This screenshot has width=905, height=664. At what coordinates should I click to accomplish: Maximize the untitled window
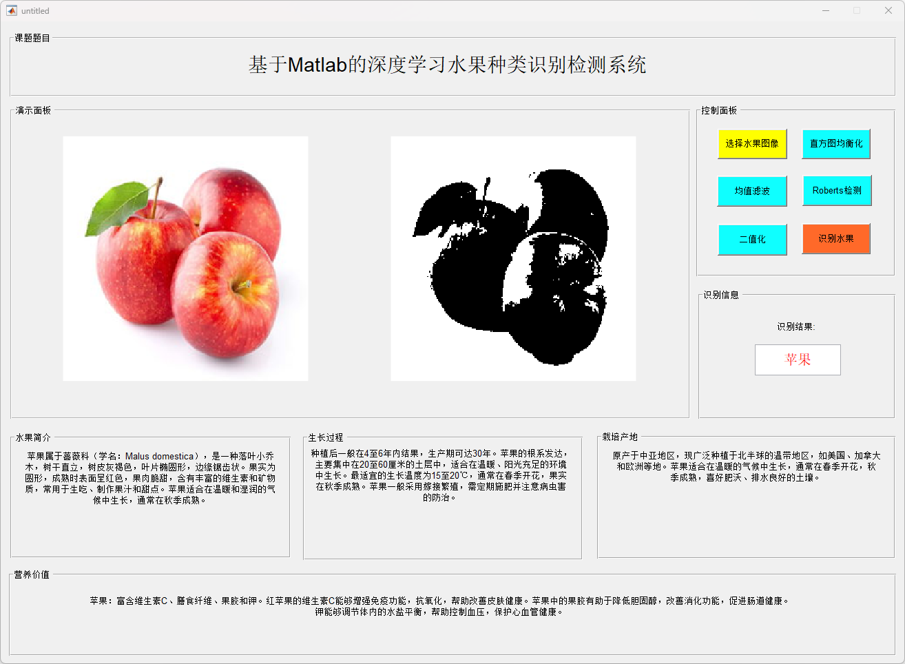pyautogui.click(x=857, y=10)
